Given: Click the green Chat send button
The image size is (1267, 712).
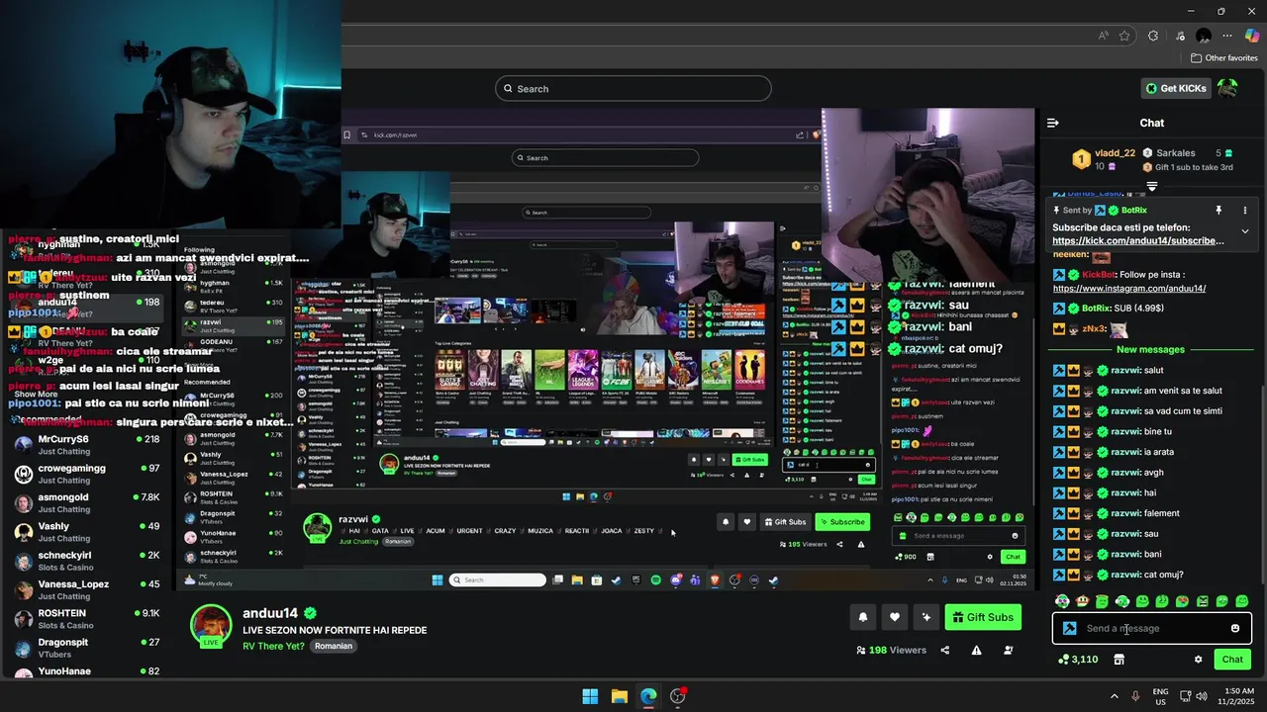Looking at the screenshot, I should coord(1232,660).
